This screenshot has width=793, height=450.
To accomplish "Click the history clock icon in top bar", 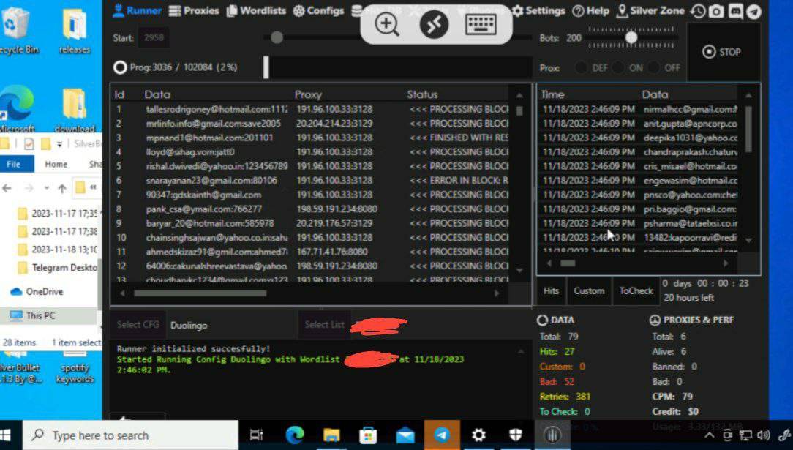I will coord(698,11).
